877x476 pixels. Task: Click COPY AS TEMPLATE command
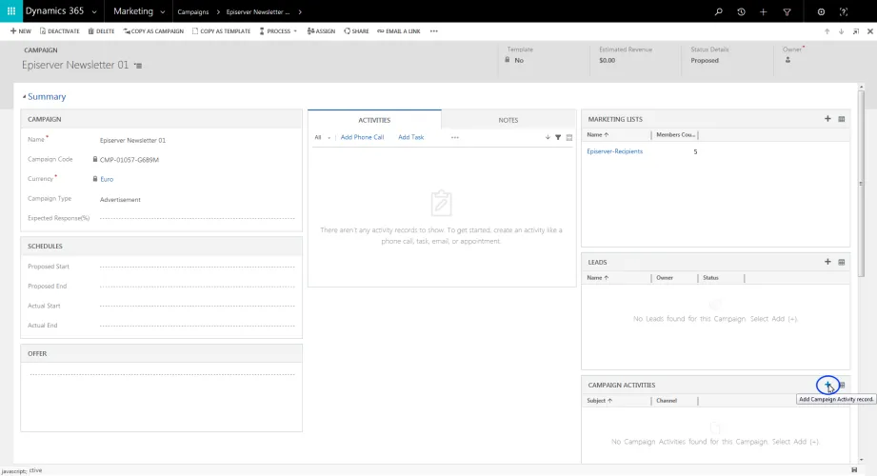click(222, 31)
